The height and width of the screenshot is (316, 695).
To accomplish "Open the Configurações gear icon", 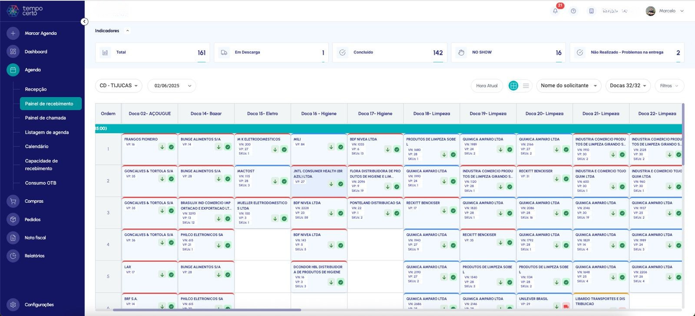I will tap(13, 304).
